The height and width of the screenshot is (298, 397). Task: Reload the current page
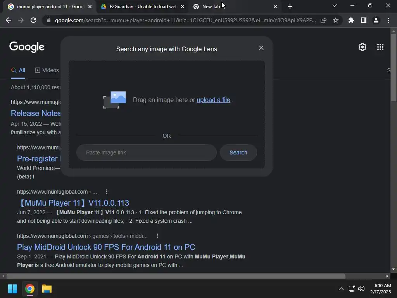[x=33, y=20]
